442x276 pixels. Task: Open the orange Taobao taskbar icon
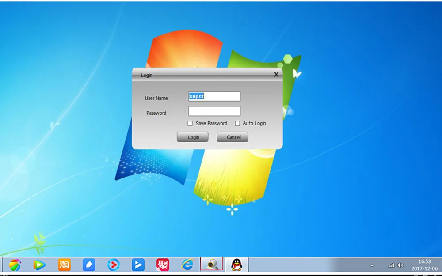64,265
